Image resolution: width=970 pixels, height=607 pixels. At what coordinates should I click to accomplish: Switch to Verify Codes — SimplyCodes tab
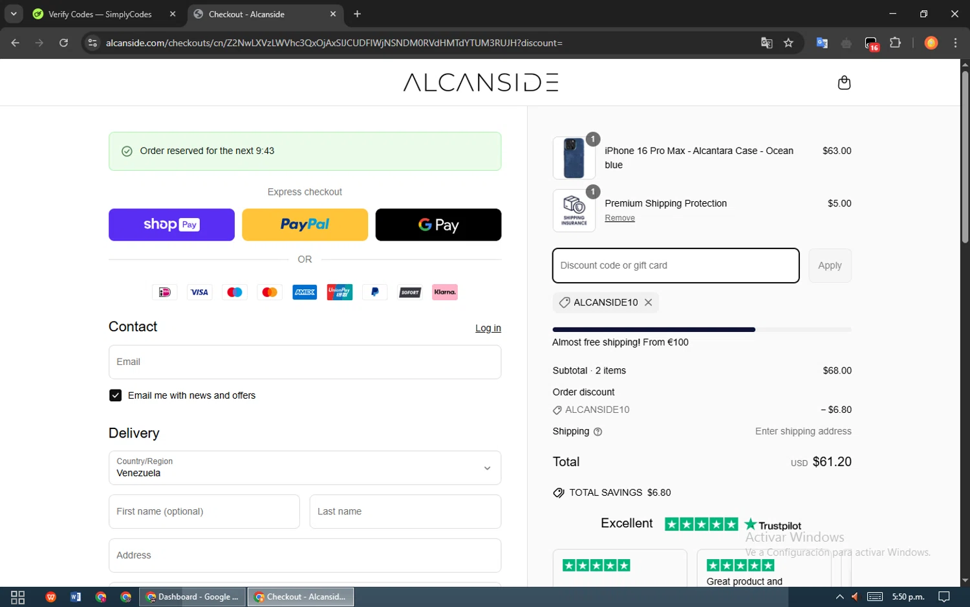(100, 14)
